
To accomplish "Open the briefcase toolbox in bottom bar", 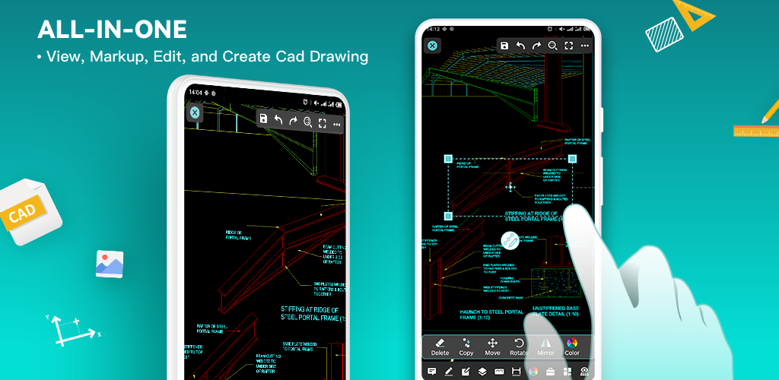I will (x=550, y=372).
